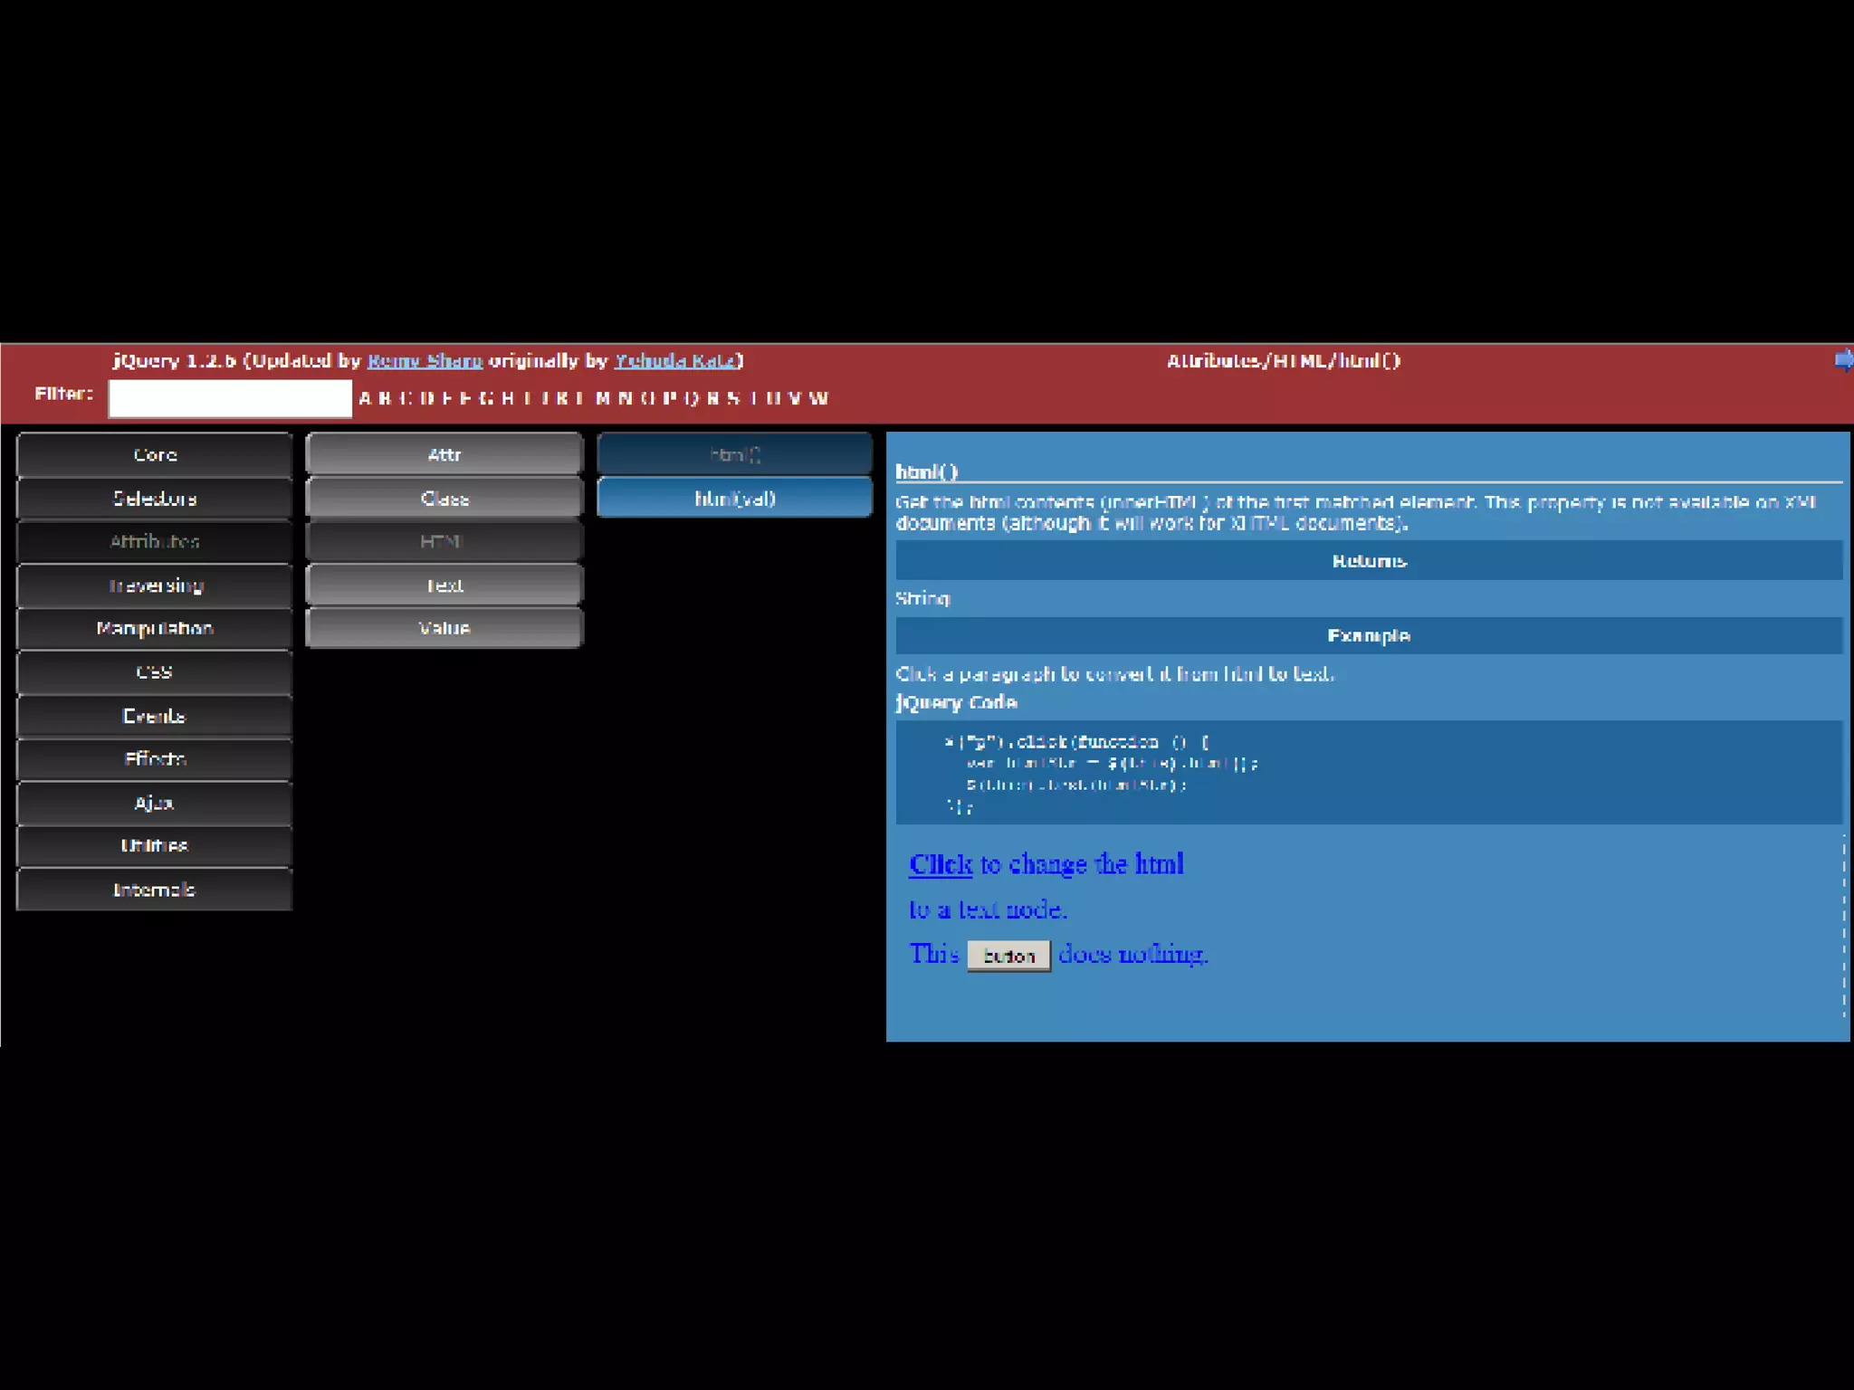
Task: Select the Ajax category
Action: 155,803
